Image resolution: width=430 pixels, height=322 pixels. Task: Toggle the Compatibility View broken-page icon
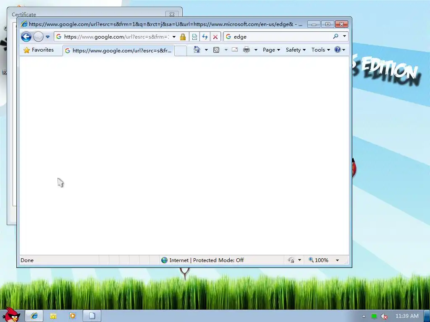(194, 37)
